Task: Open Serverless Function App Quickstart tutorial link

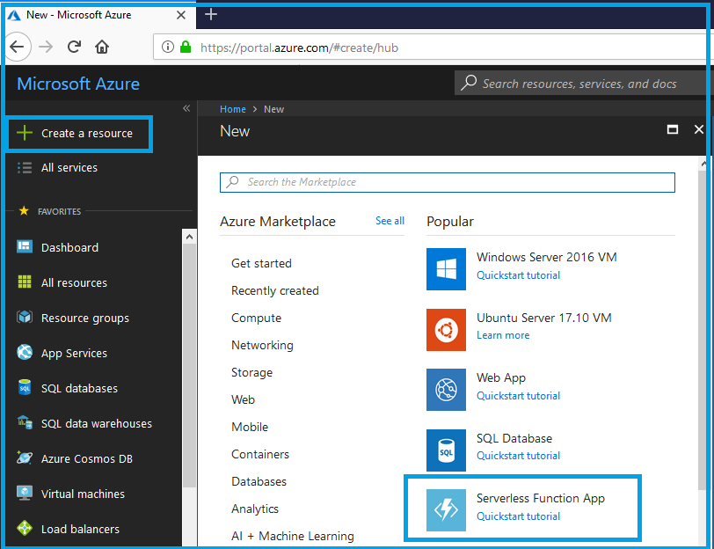Action: (x=518, y=516)
